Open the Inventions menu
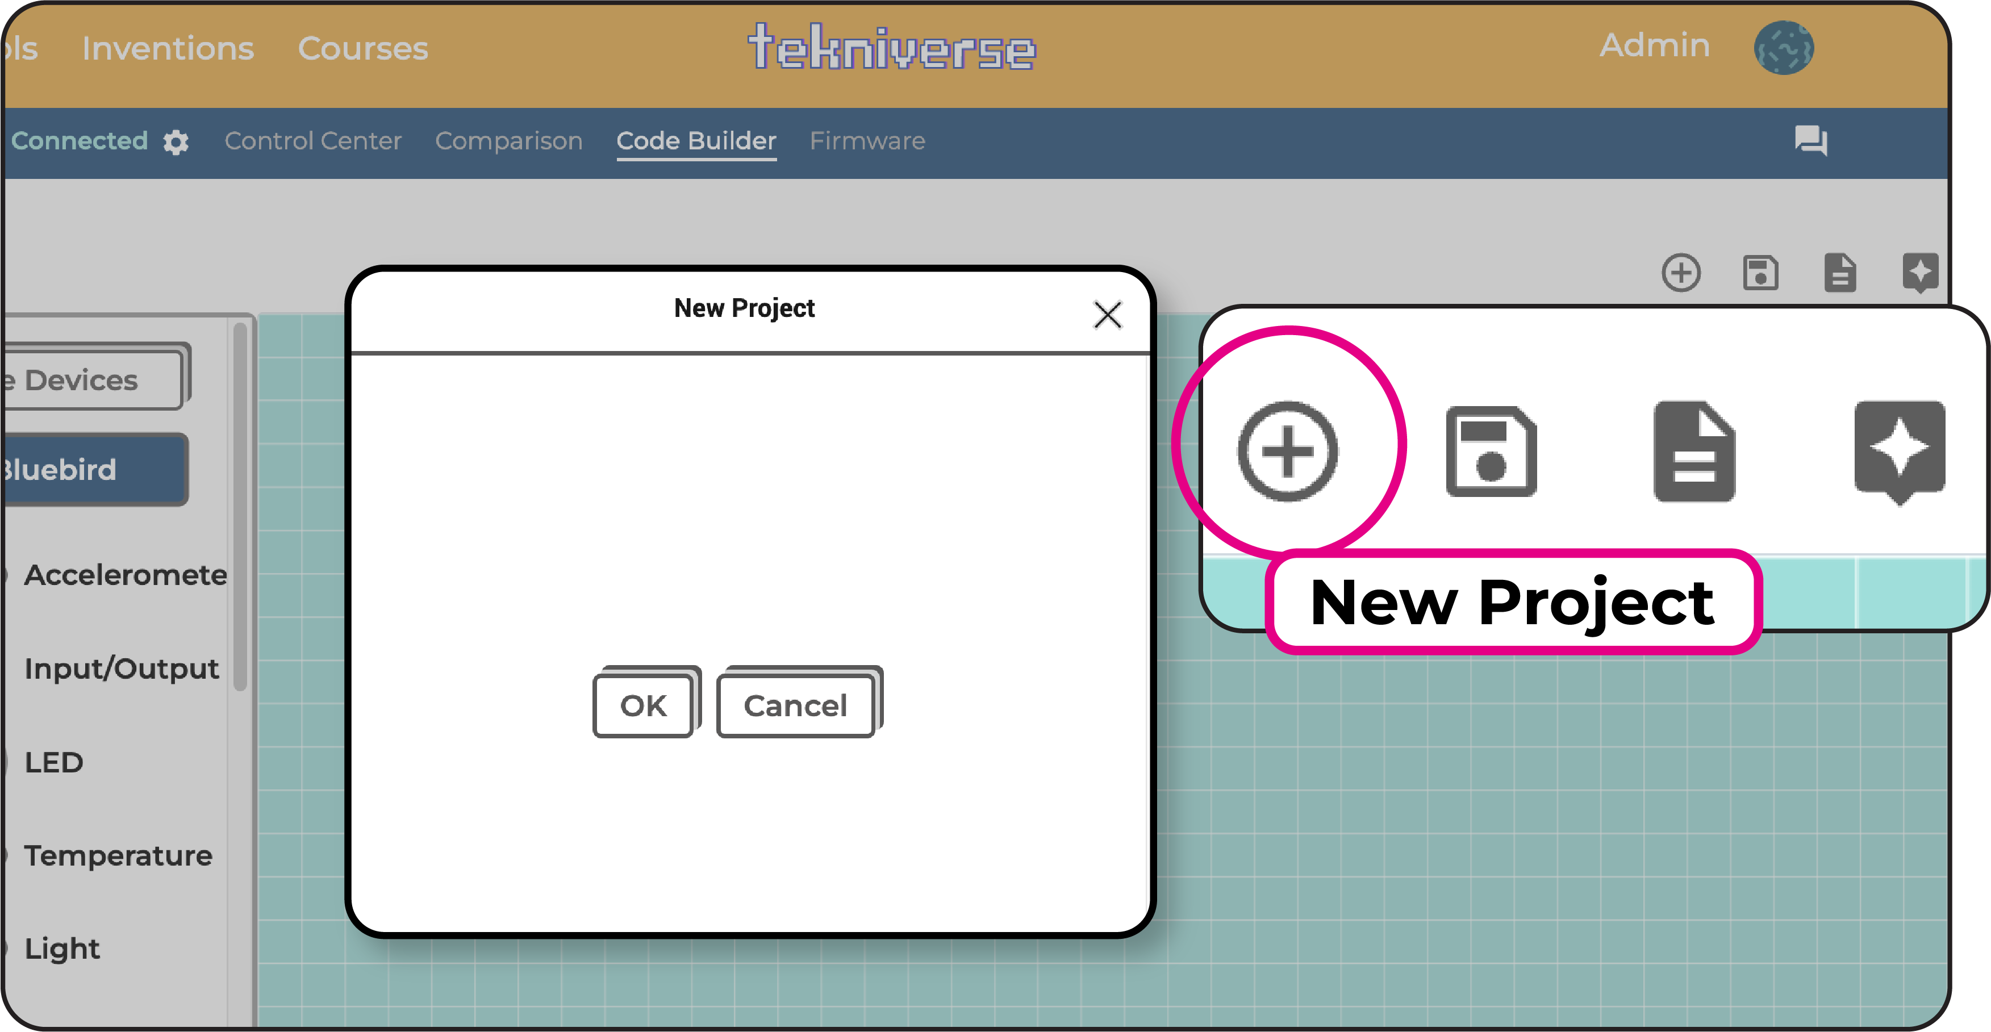The height and width of the screenshot is (1032, 1991). [x=168, y=49]
